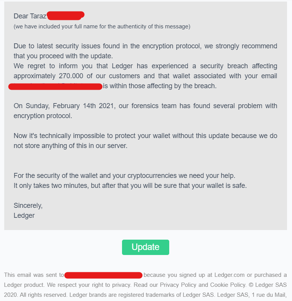Click the February 14th 2021 date
This screenshot has width=292, height=301.
[x=83, y=106]
